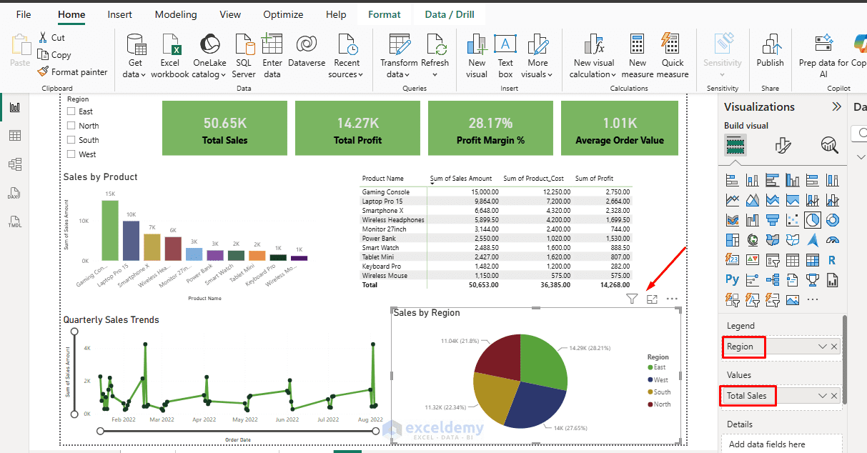Check the West region checkbox
The image size is (867, 453).
pyautogui.click(x=71, y=154)
